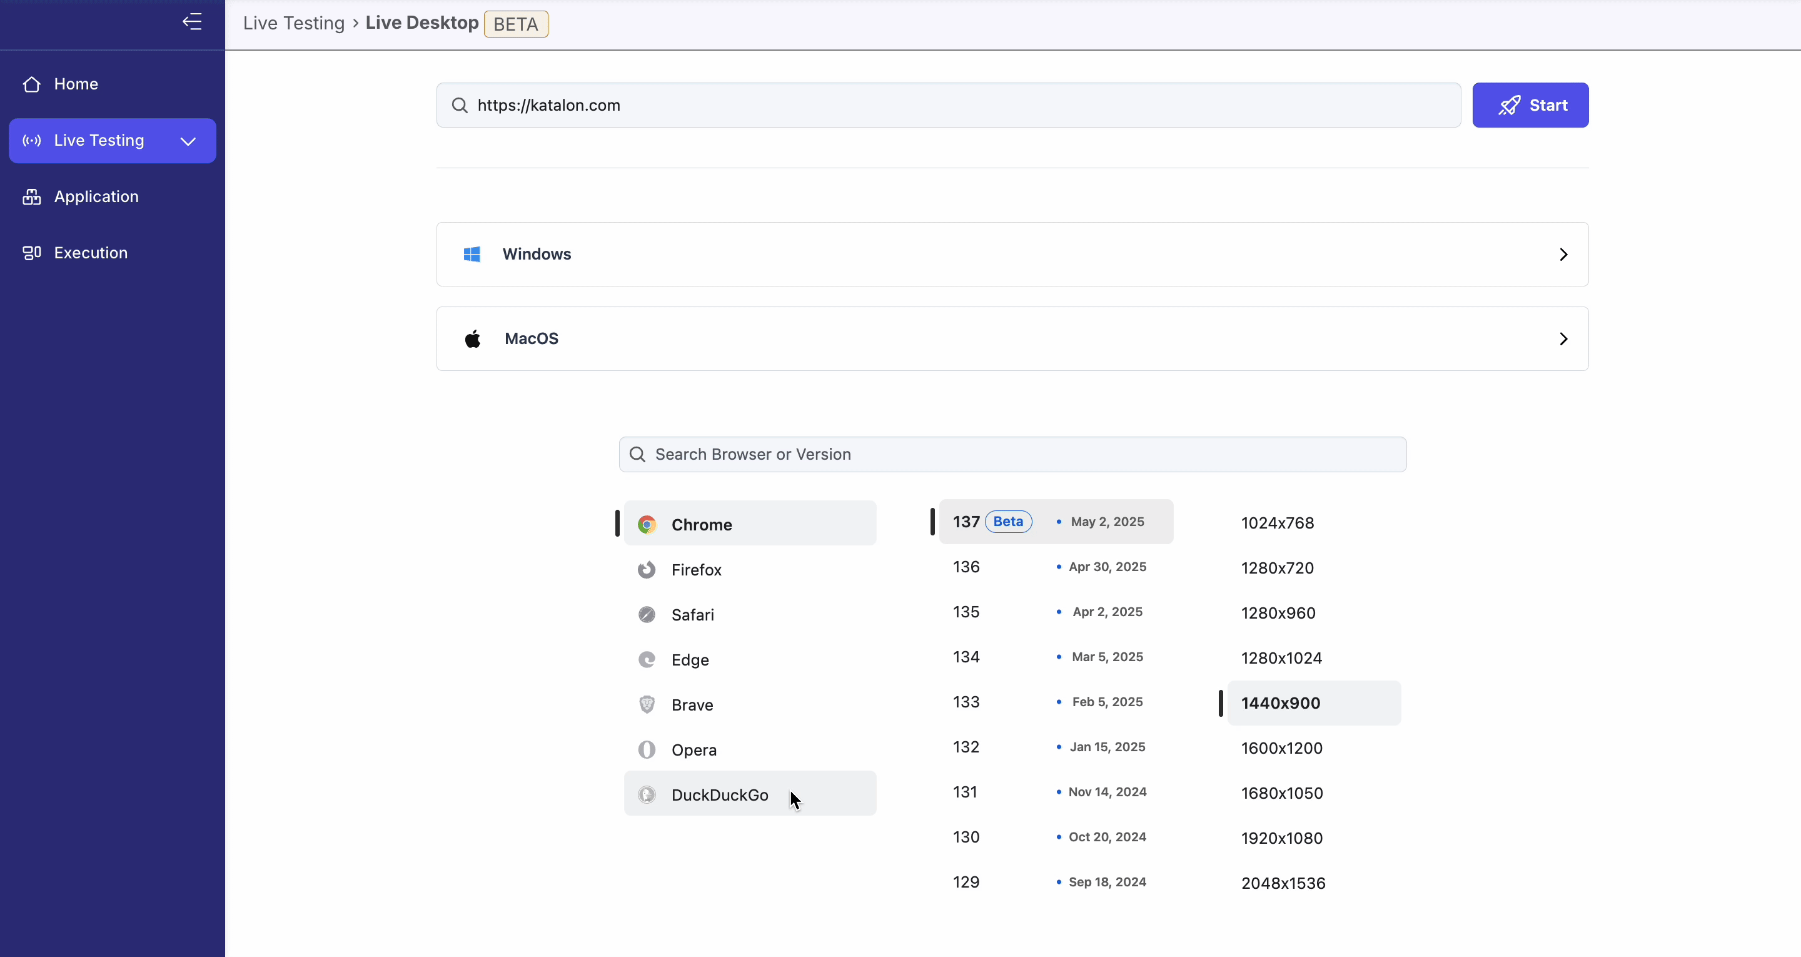Choose version 132
1801x957 pixels.
tap(1056, 746)
